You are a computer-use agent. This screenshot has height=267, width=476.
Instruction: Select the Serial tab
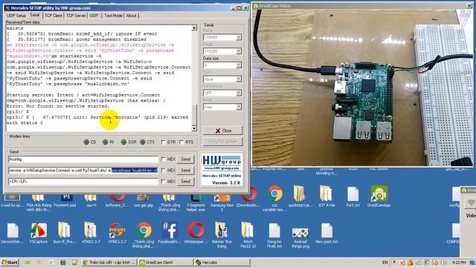[x=35, y=15]
